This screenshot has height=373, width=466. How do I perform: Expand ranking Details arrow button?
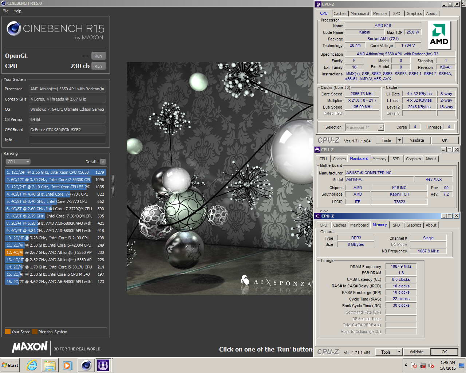coord(103,162)
